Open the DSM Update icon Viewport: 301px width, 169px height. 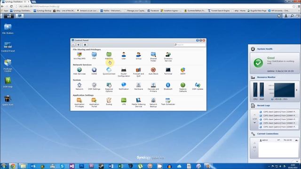coord(198,86)
